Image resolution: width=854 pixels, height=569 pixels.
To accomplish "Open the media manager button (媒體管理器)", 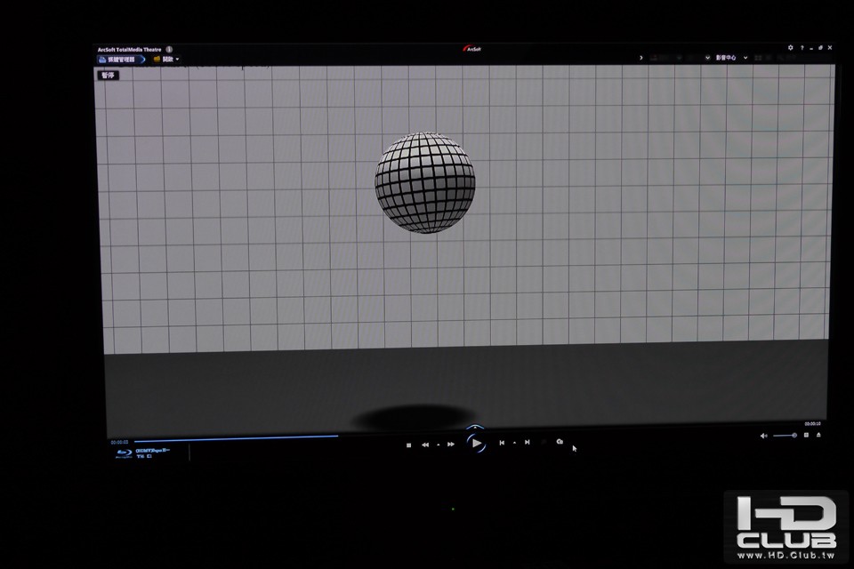I will point(121,60).
